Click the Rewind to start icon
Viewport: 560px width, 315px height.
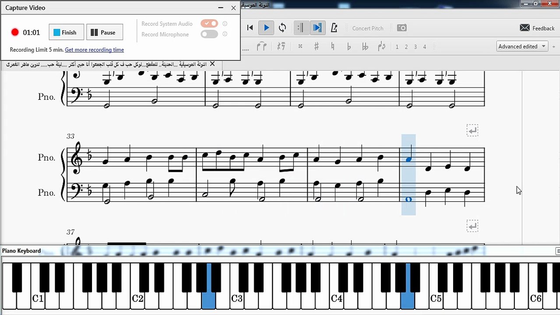[250, 28]
